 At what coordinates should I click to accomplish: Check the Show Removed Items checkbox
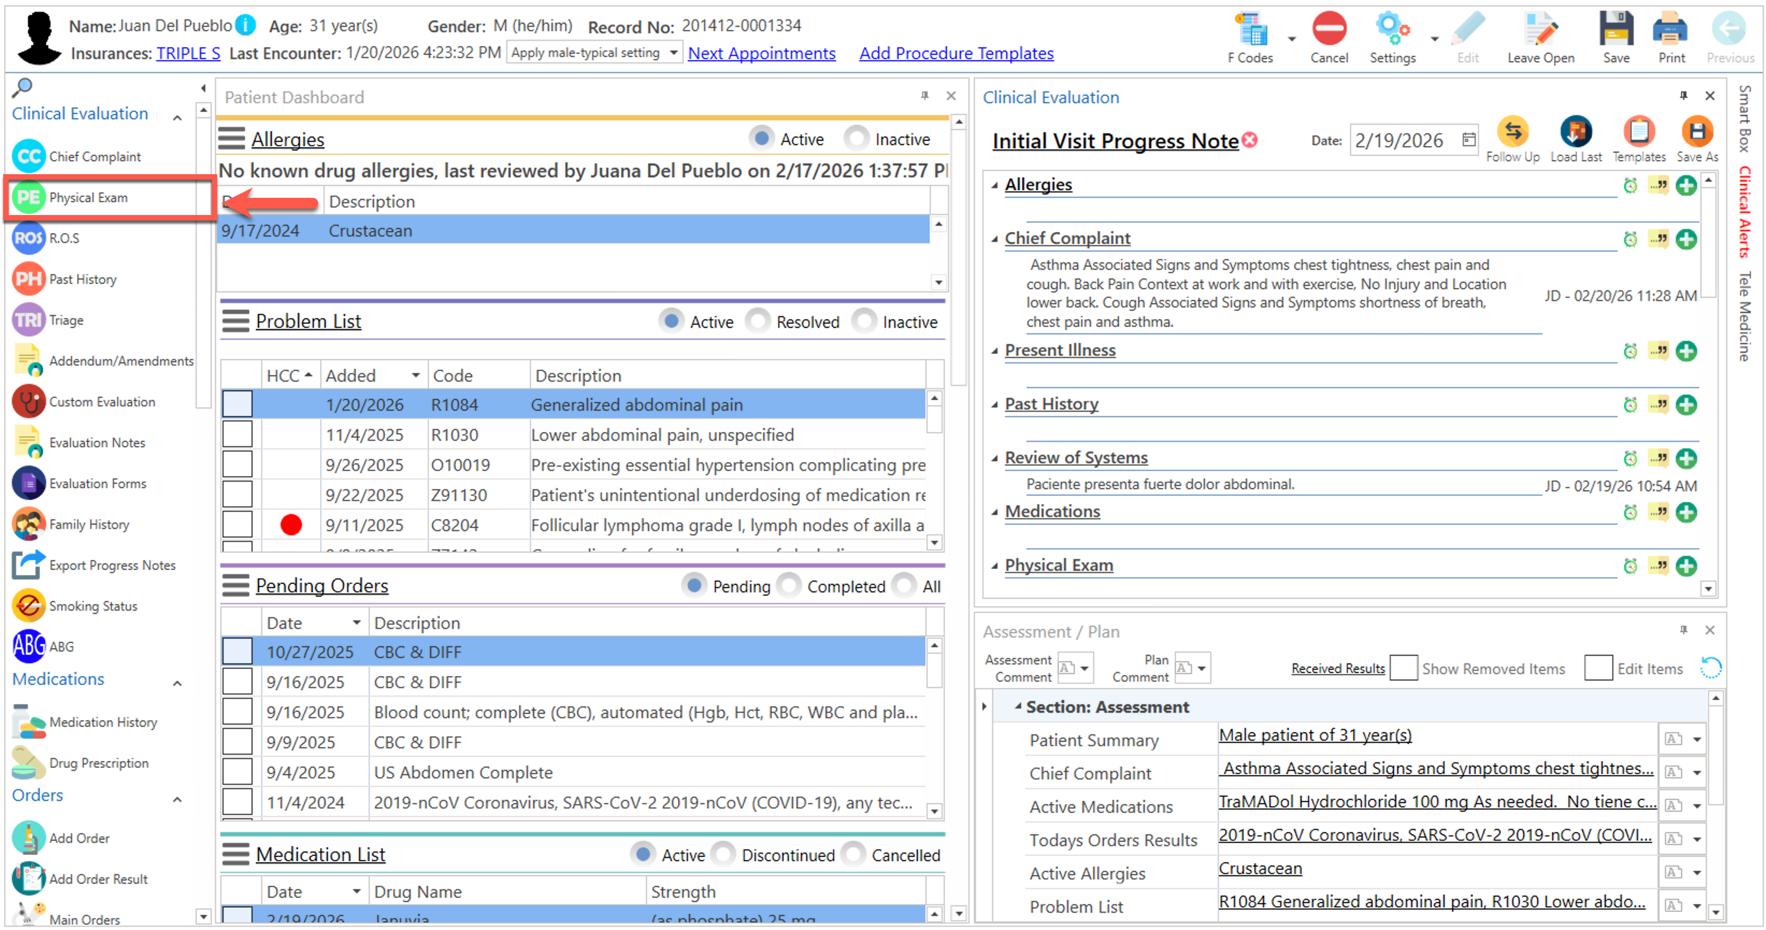coord(1403,668)
